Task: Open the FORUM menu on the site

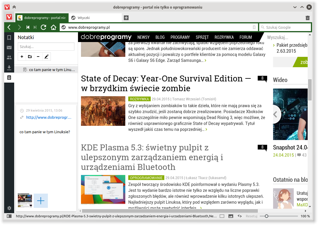Action: tap(246, 37)
